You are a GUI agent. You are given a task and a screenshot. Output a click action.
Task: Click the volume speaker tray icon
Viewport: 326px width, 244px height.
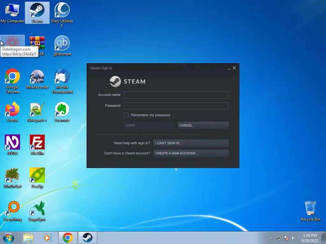tap(294, 238)
